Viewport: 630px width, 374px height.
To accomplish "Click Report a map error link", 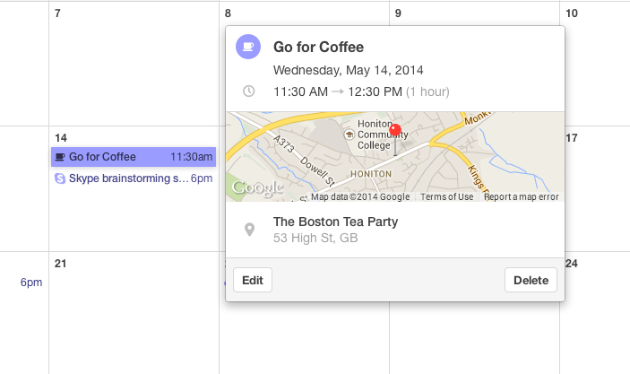I will pyautogui.click(x=521, y=196).
